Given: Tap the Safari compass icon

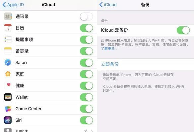Looking at the screenshot, I should click(x=8, y=62).
